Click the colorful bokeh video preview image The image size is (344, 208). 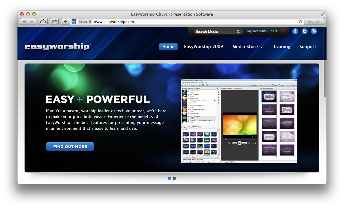(240, 125)
